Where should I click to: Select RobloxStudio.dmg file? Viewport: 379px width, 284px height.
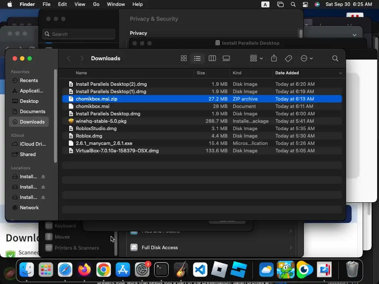coord(202,128)
